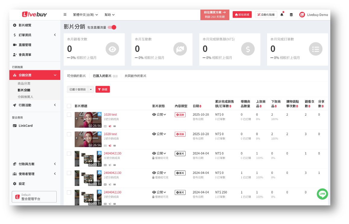349x224 pixels.
Task: Click the red 篩選 filter button
Action: click(x=103, y=89)
